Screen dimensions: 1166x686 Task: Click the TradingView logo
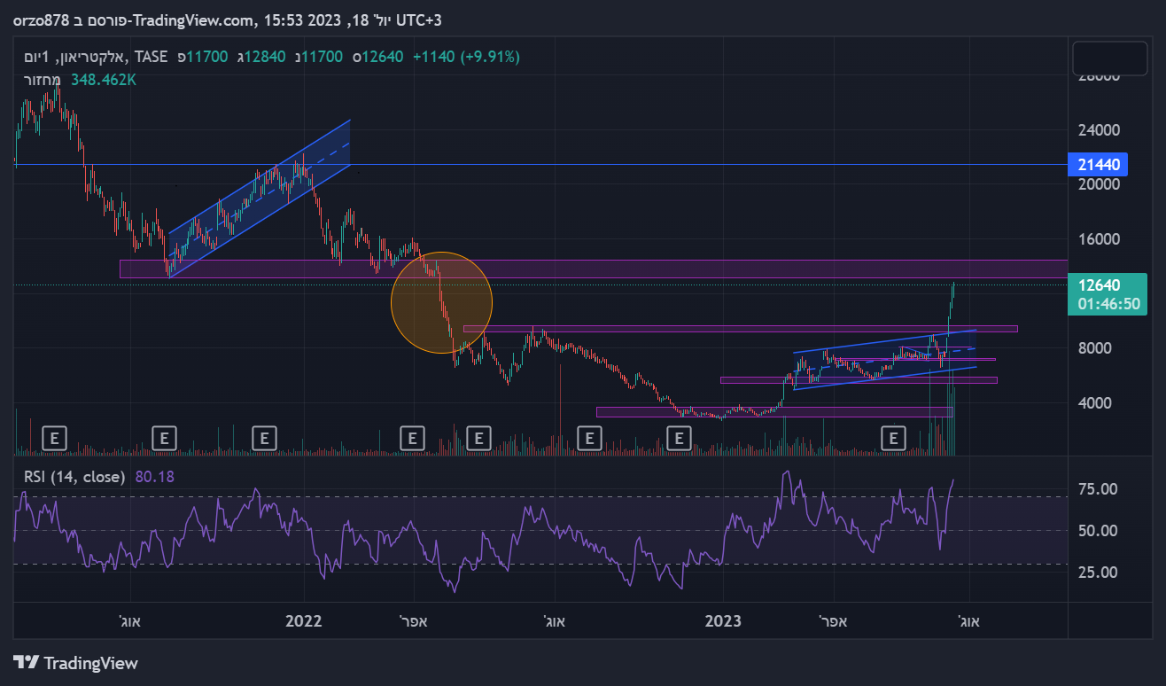pos(76,663)
